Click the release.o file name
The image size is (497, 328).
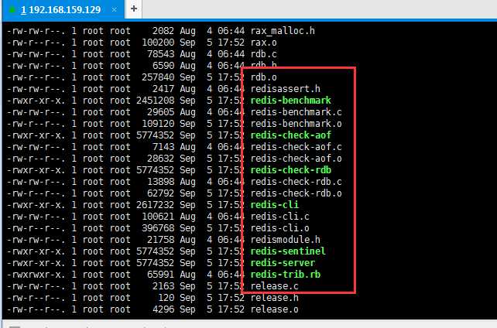pyautogui.click(x=275, y=309)
